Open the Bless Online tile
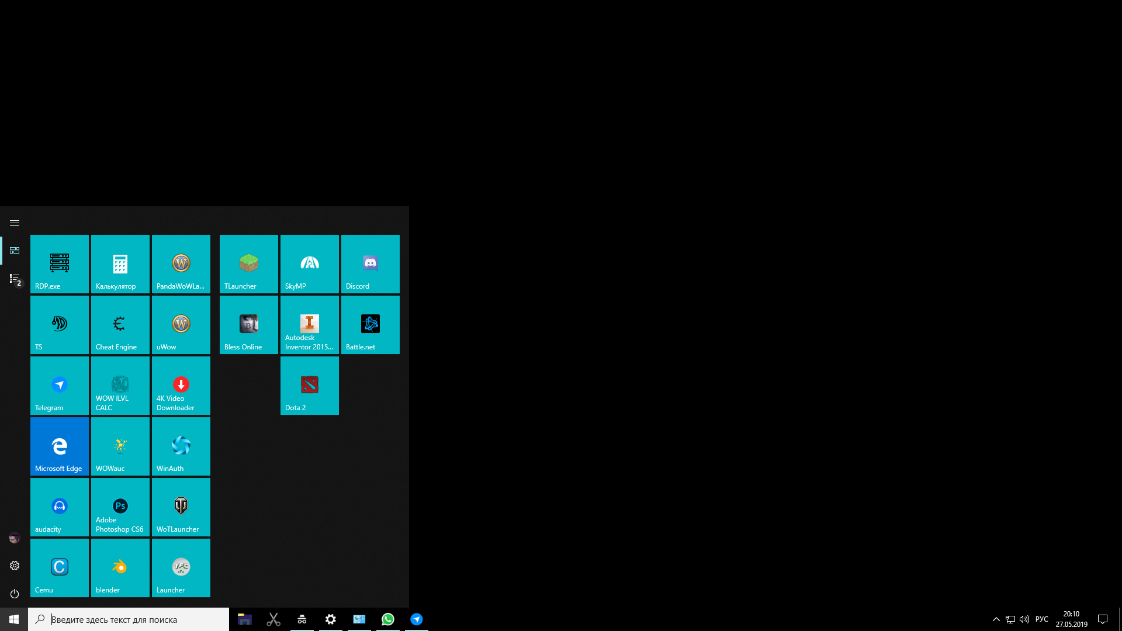Screen dimensions: 1122x631 pos(249,325)
